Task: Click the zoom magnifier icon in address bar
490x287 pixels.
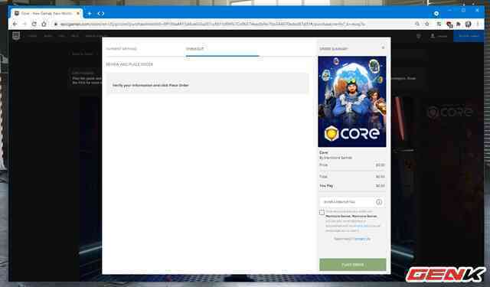Action: (x=417, y=24)
